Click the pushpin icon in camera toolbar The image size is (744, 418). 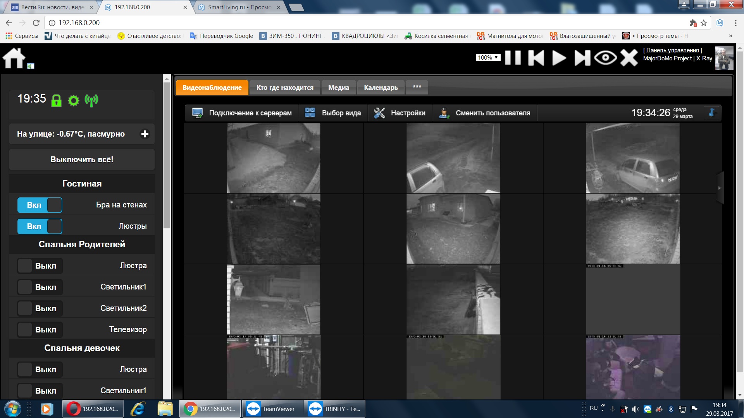pos(711,113)
